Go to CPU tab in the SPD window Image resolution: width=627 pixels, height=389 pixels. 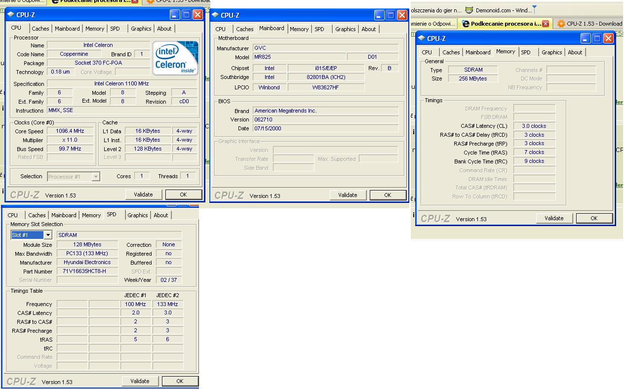click(13, 215)
